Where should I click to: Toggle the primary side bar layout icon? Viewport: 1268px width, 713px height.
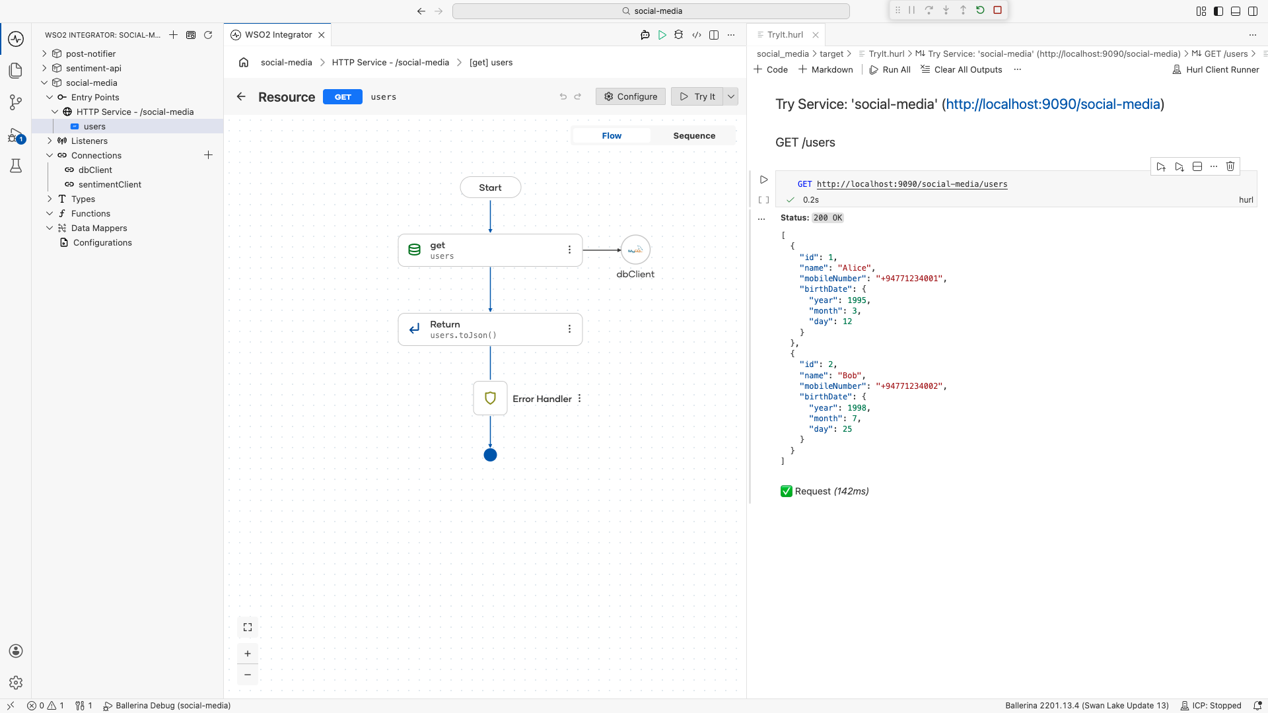[1218, 11]
